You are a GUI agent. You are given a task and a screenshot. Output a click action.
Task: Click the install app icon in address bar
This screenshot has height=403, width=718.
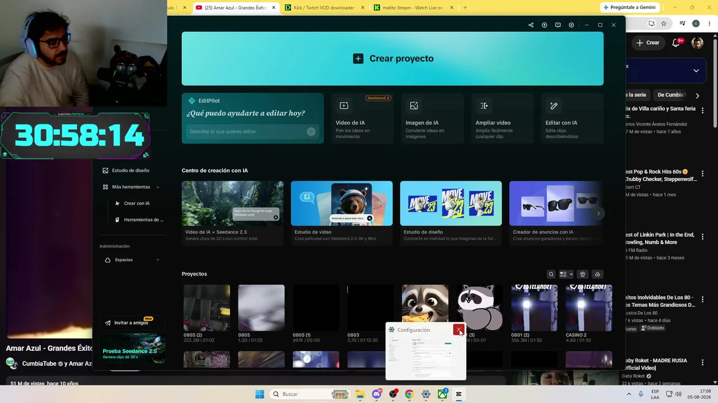[651, 24]
